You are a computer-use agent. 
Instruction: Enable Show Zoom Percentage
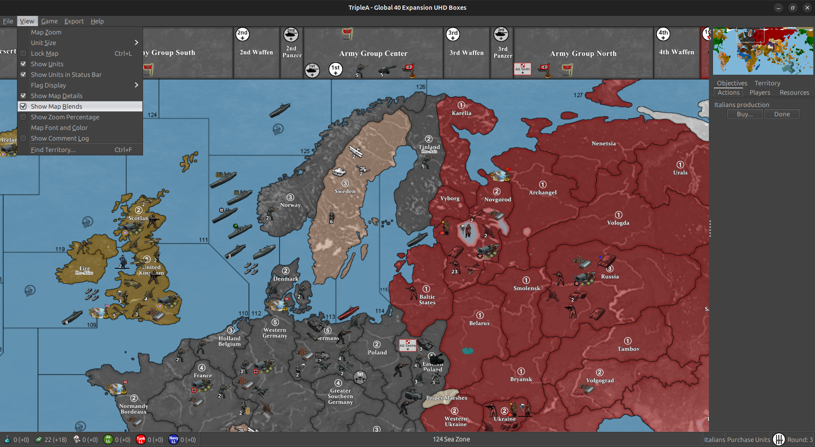pyautogui.click(x=65, y=117)
